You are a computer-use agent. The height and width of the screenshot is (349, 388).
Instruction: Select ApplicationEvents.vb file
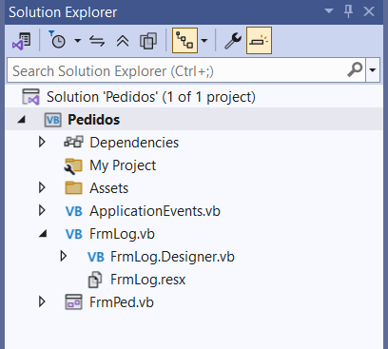155,211
